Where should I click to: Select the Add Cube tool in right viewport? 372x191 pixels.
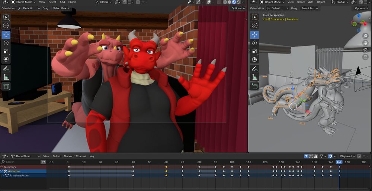[254, 86]
